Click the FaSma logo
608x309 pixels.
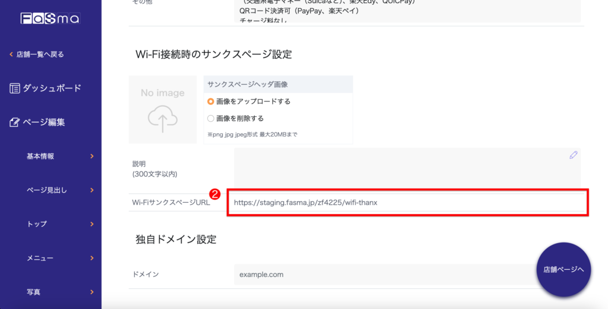[50, 18]
